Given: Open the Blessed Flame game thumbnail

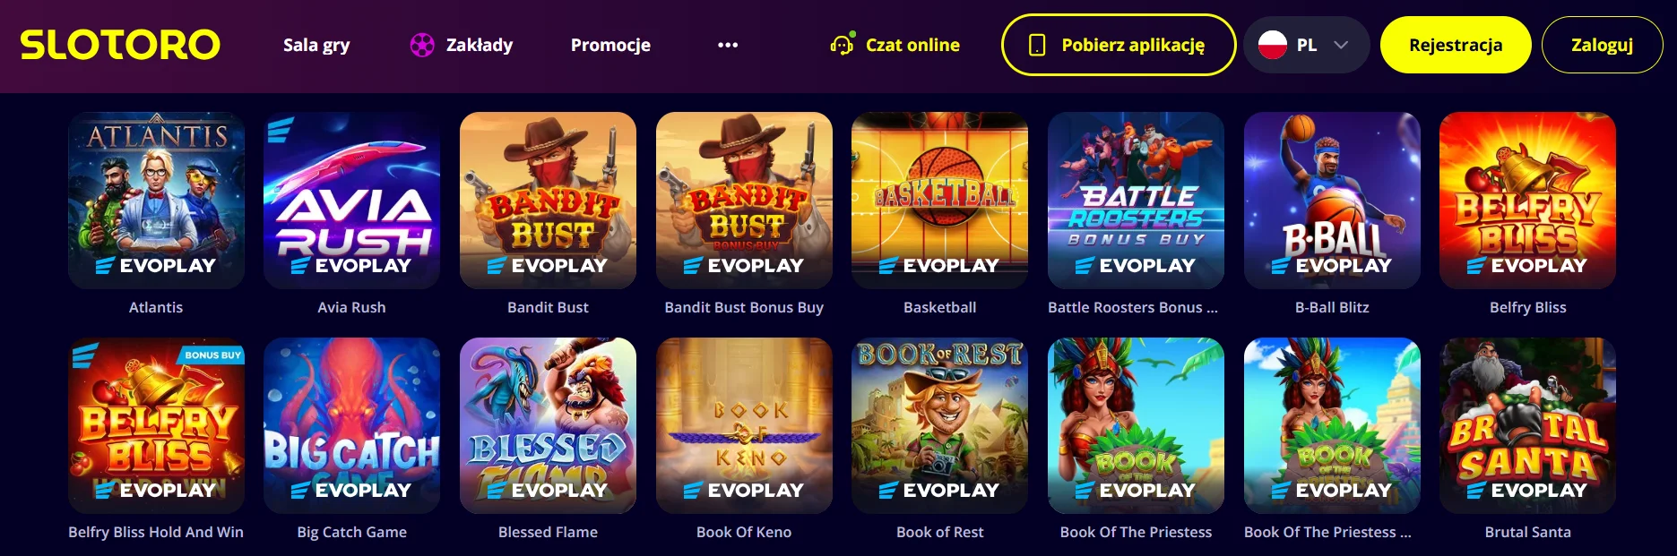Looking at the screenshot, I should [548, 424].
